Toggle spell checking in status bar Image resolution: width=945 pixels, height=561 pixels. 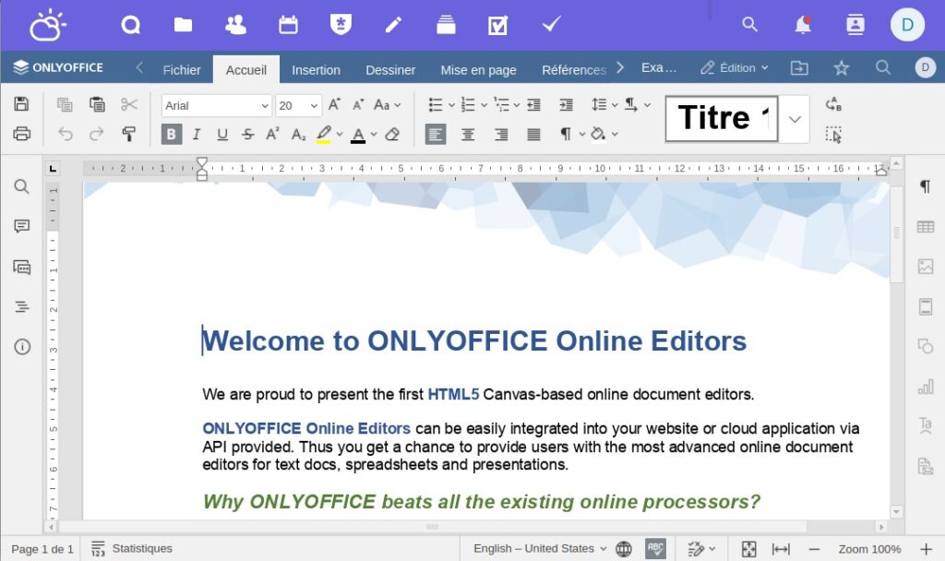(x=655, y=549)
